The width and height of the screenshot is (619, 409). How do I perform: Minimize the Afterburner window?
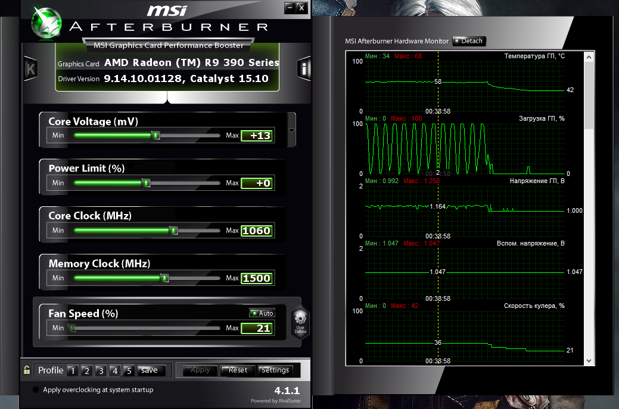(290, 8)
